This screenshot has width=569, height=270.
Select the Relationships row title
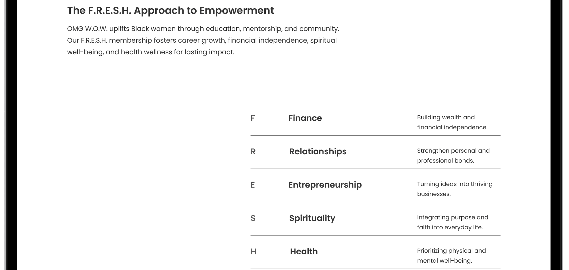[x=318, y=151]
